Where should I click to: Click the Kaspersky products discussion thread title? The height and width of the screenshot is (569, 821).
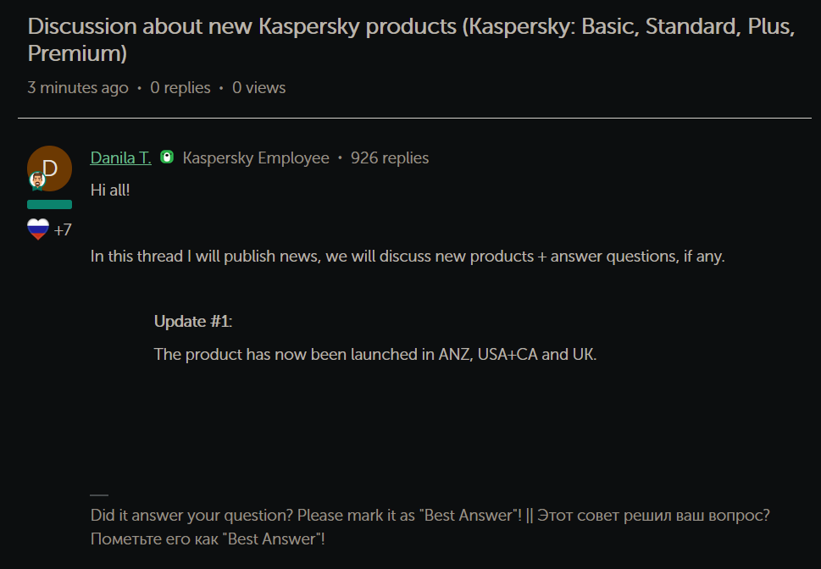[x=411, y=40]
